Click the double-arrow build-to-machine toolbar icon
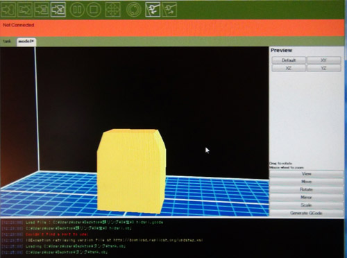The height and width of the screenshot is (258, 347). coord(25,10)
